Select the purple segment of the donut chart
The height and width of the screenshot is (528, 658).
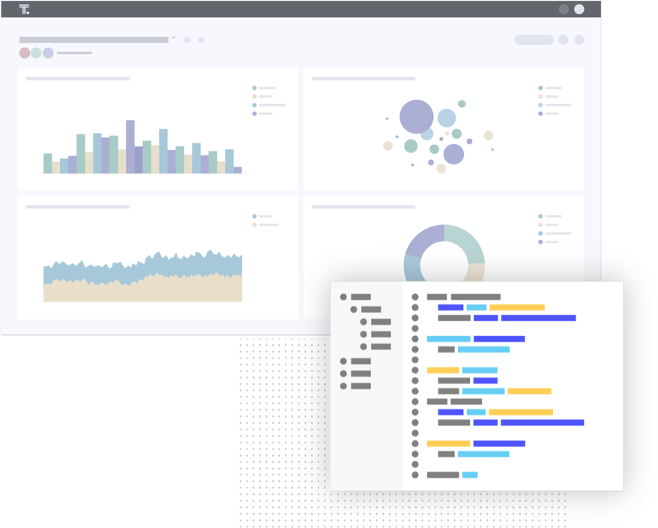[x=424, y=240]
